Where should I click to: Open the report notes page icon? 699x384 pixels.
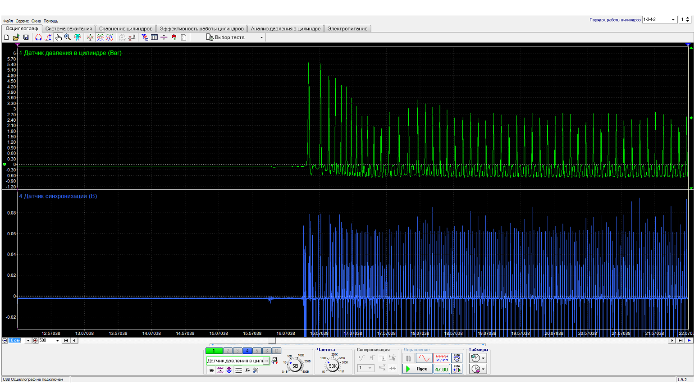[x=183, y=37]
